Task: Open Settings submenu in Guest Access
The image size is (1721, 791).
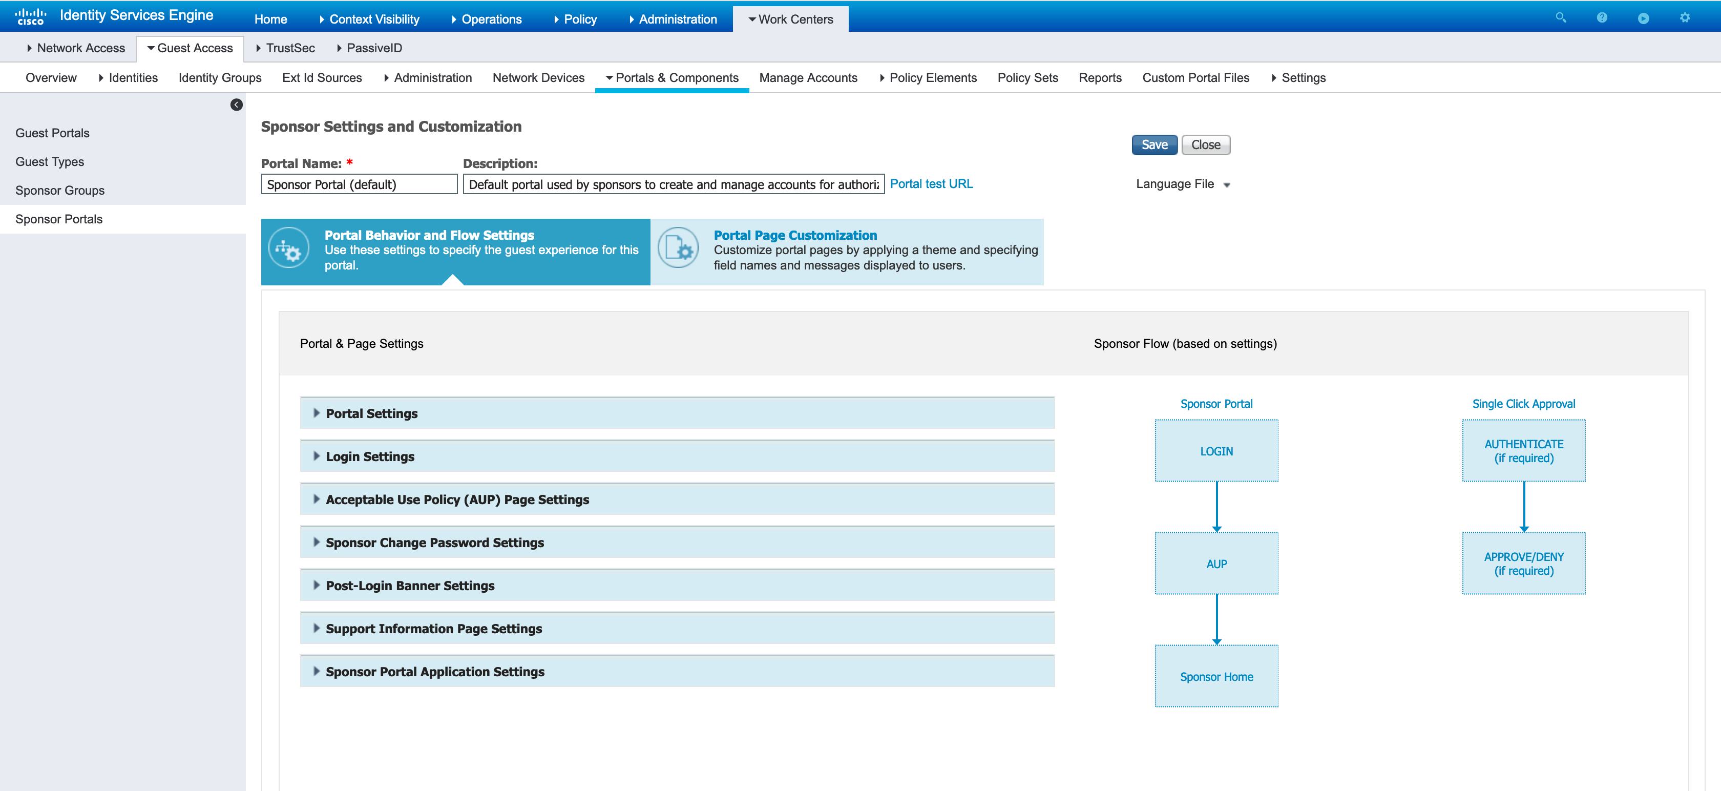Action: pyautogui.click(x=1299, y=77)
